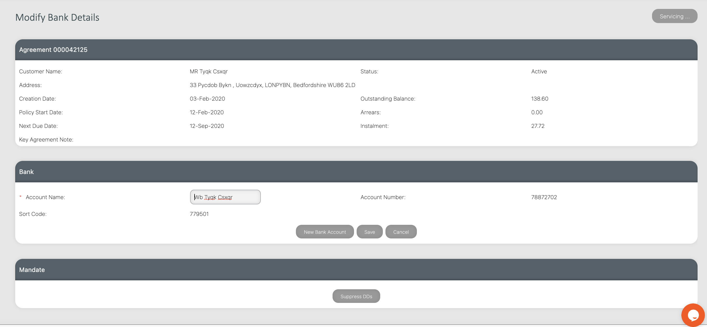Cancel the bank detail changes
The height and width of the screenshot is (327, 707).
point(401,232)
